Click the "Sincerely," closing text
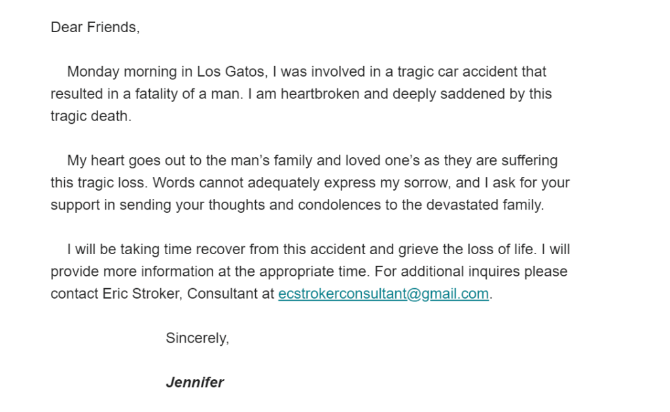Viewport: 670px width, 412px height. point(198,338)
